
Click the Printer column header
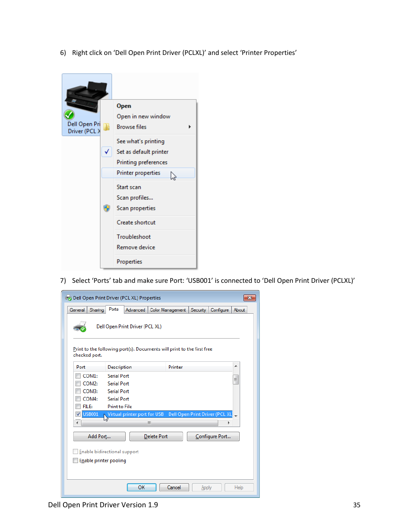click(x=199, y=367)
